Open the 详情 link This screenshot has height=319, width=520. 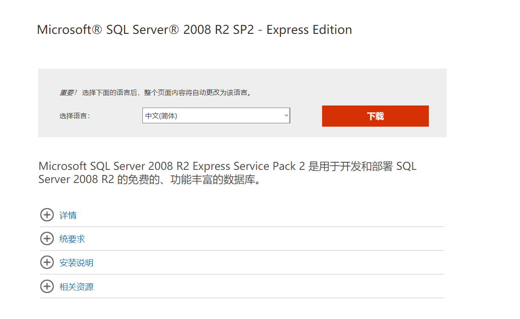coord(67,215)
